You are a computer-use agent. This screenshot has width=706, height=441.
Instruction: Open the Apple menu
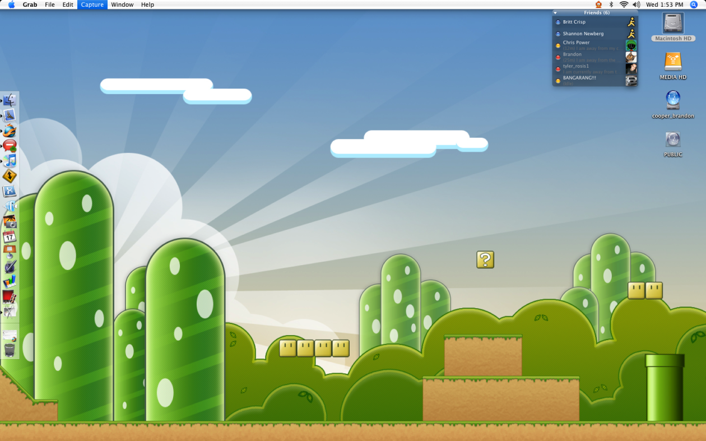pos(11,4)
